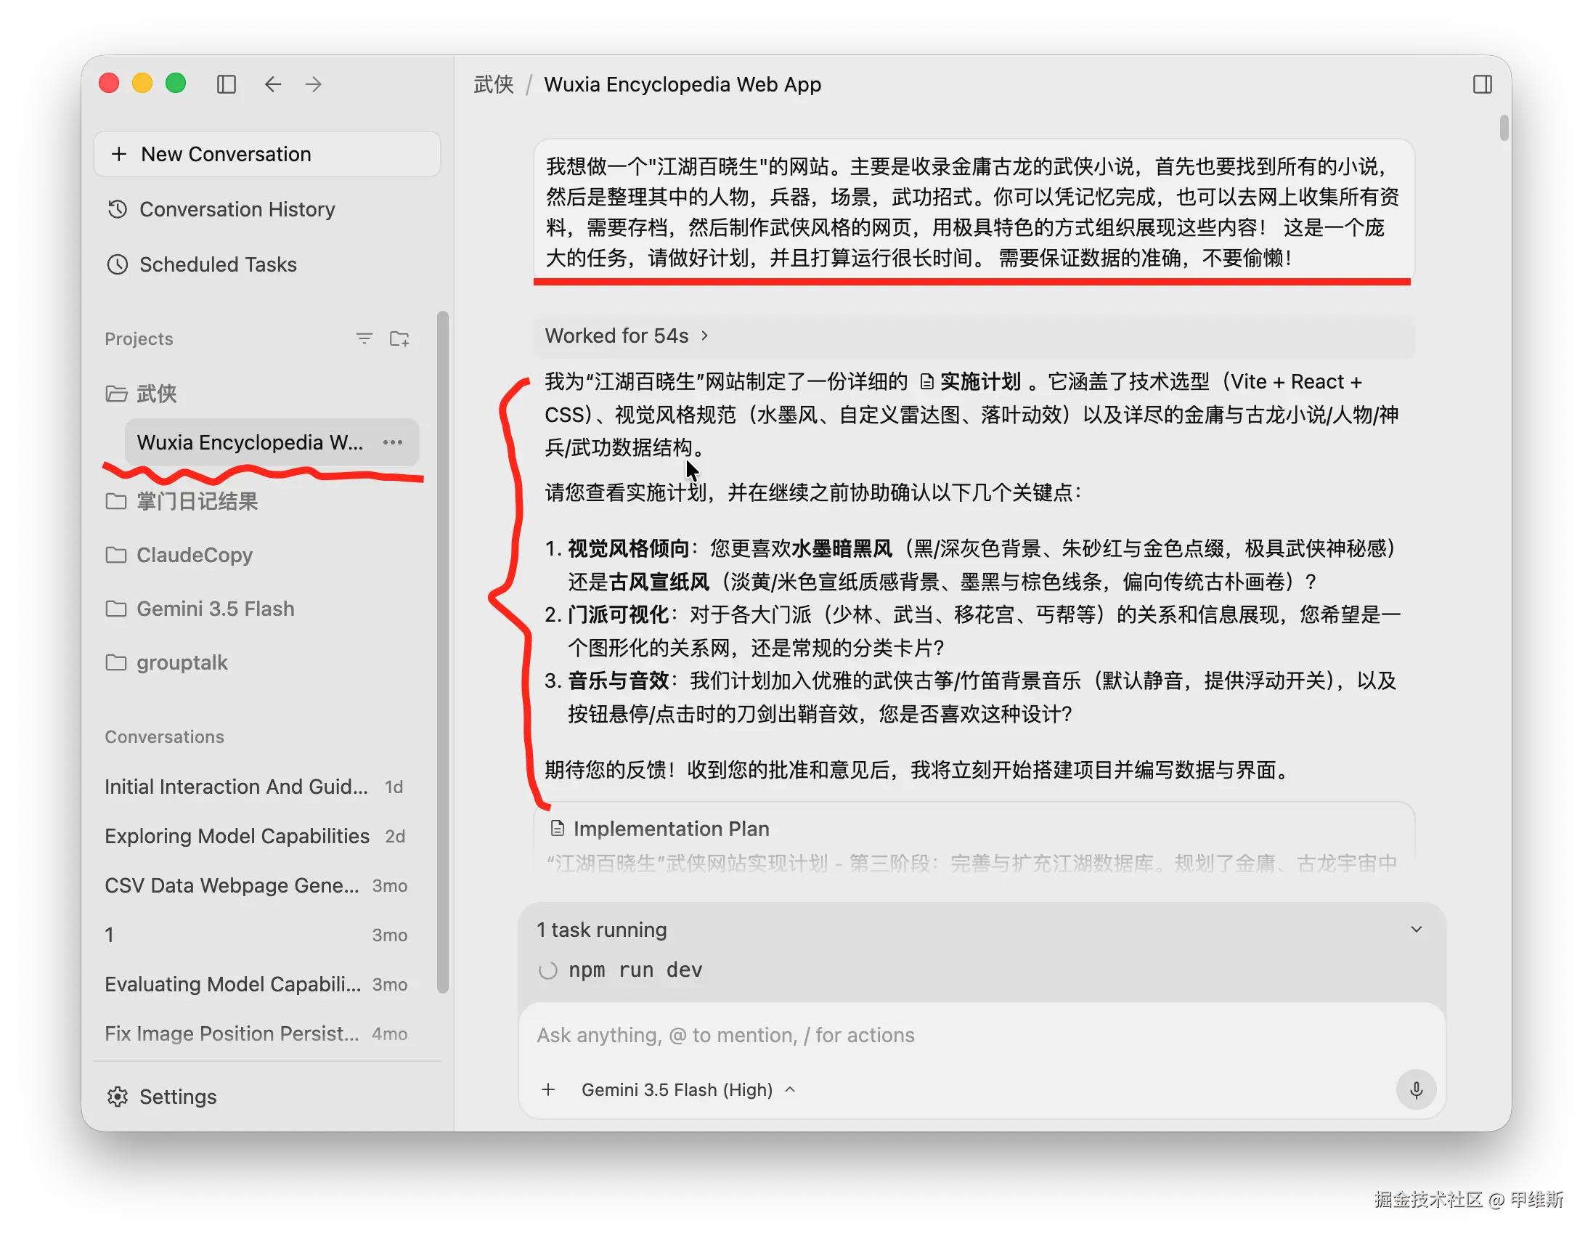
Task: Click the Projects filter icon
Action: click(x=364, y=338)
